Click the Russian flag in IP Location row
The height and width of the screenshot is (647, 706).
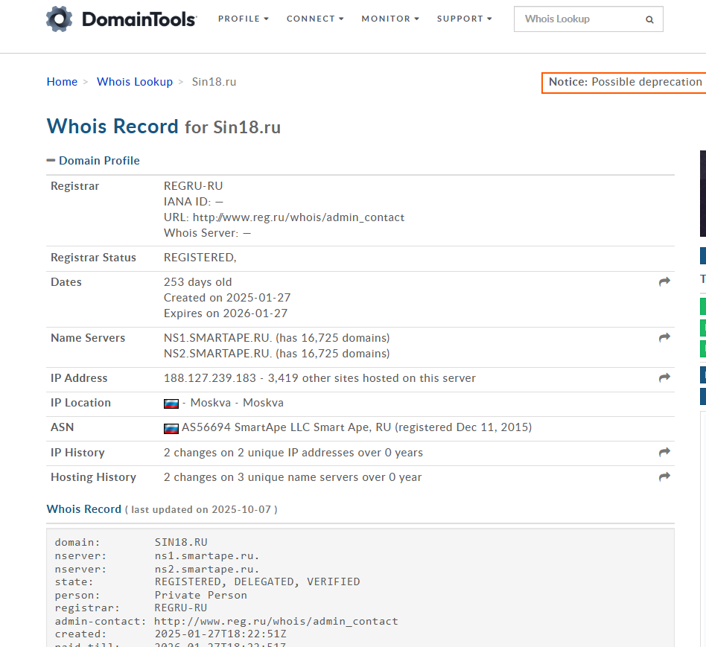(171, 404)
